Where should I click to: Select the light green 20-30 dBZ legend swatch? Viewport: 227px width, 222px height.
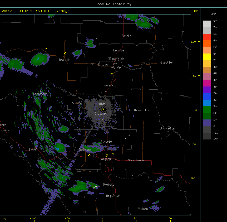click(207, 110)
